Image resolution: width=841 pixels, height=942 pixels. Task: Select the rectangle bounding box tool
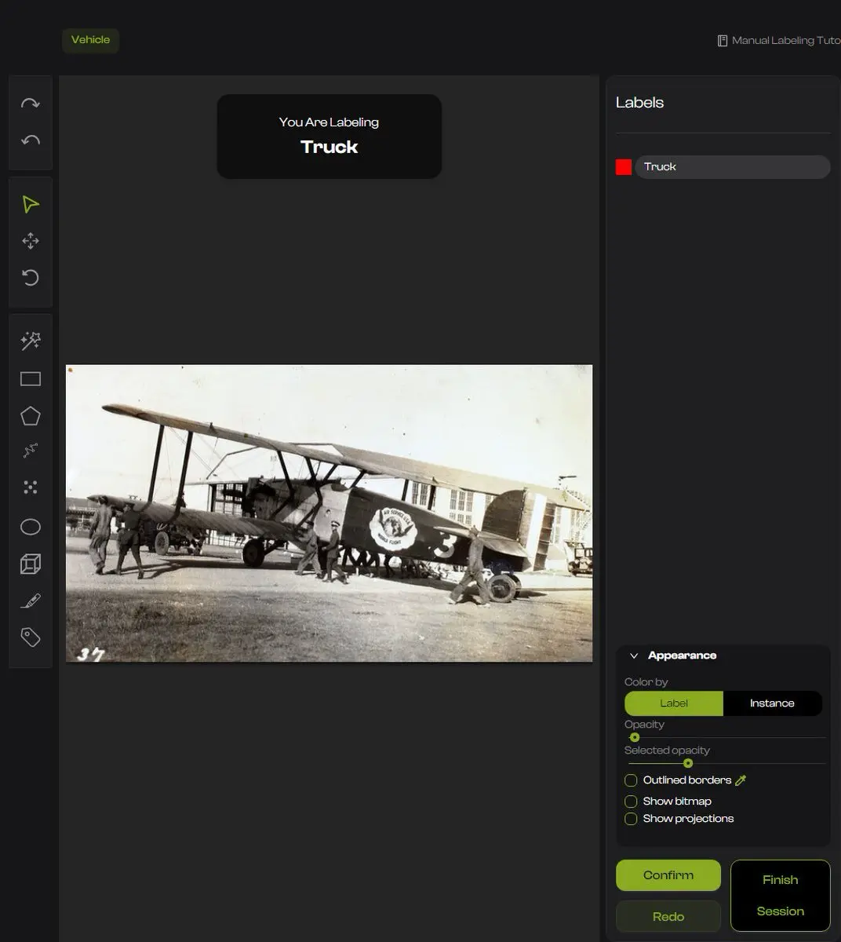coord(31,379)
